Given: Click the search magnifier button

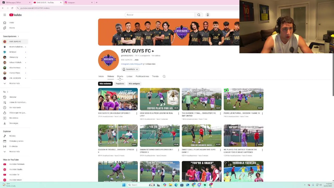Looking at the screenshot, I should 199,15.
